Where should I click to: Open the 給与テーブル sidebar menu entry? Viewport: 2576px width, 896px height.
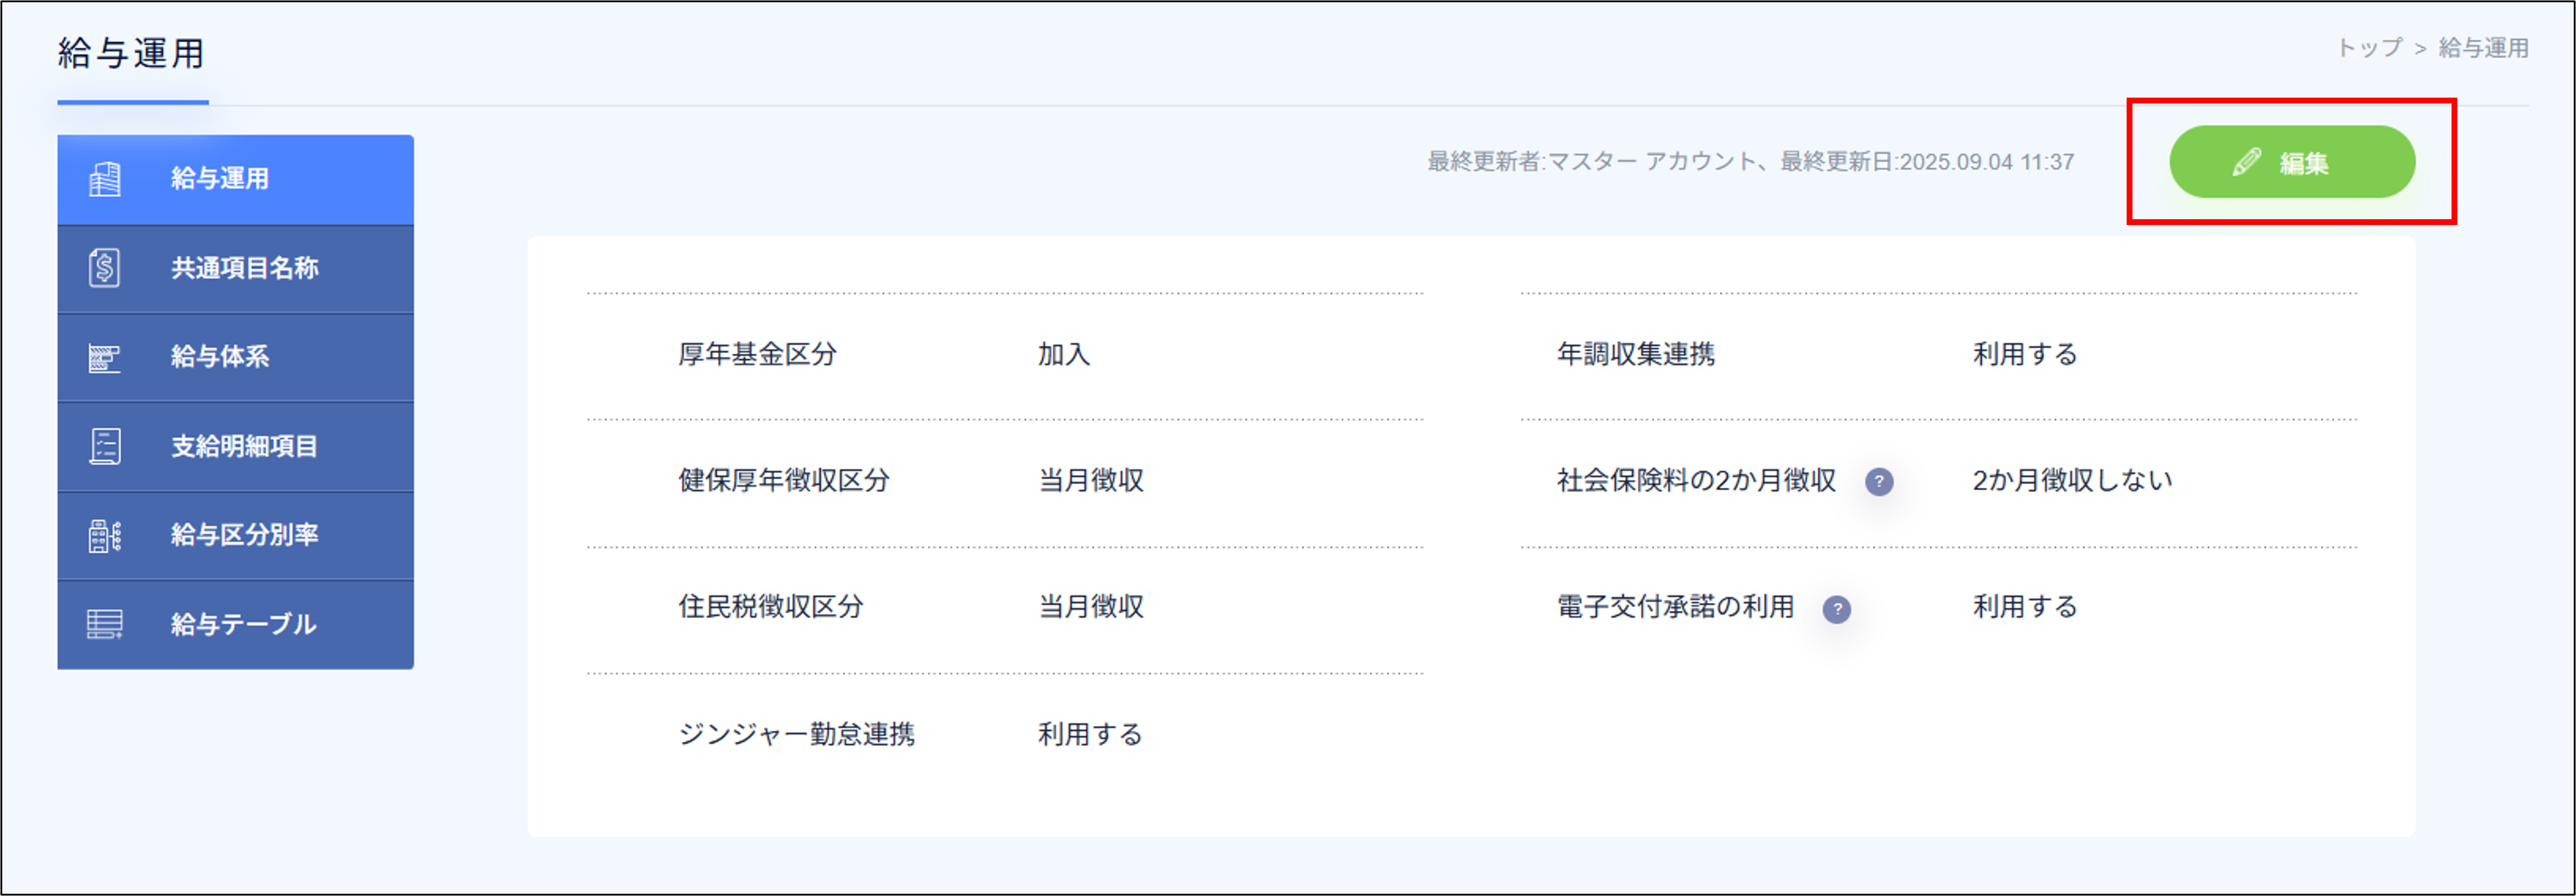241,624
